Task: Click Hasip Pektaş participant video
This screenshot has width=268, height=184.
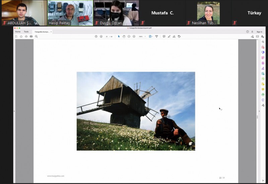Action: point(70,13)
